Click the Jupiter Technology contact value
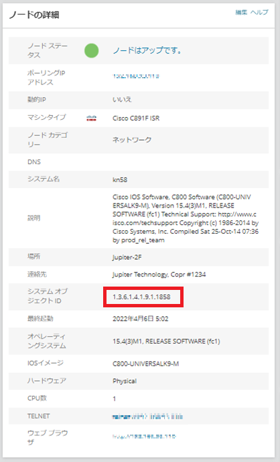This screenshot has width=280, height=462. [x=159, y=275]
